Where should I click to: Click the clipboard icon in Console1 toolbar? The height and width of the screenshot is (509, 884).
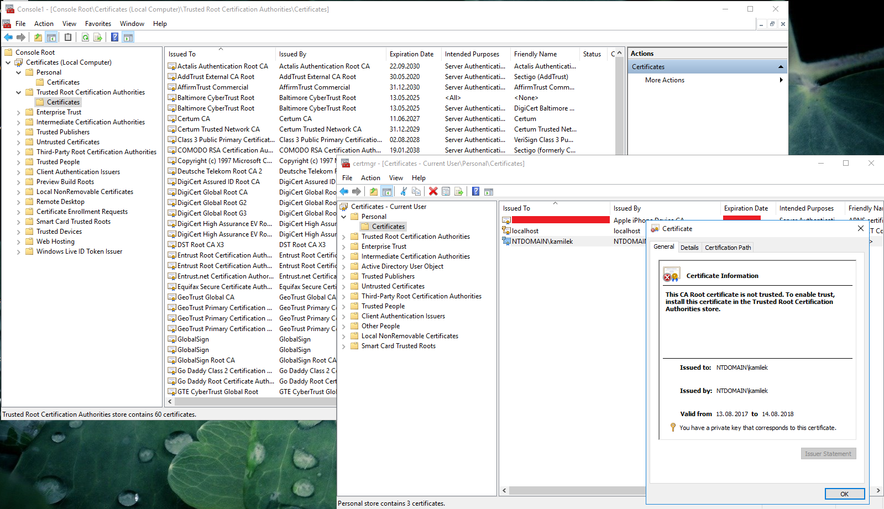(x=68, y=37)
